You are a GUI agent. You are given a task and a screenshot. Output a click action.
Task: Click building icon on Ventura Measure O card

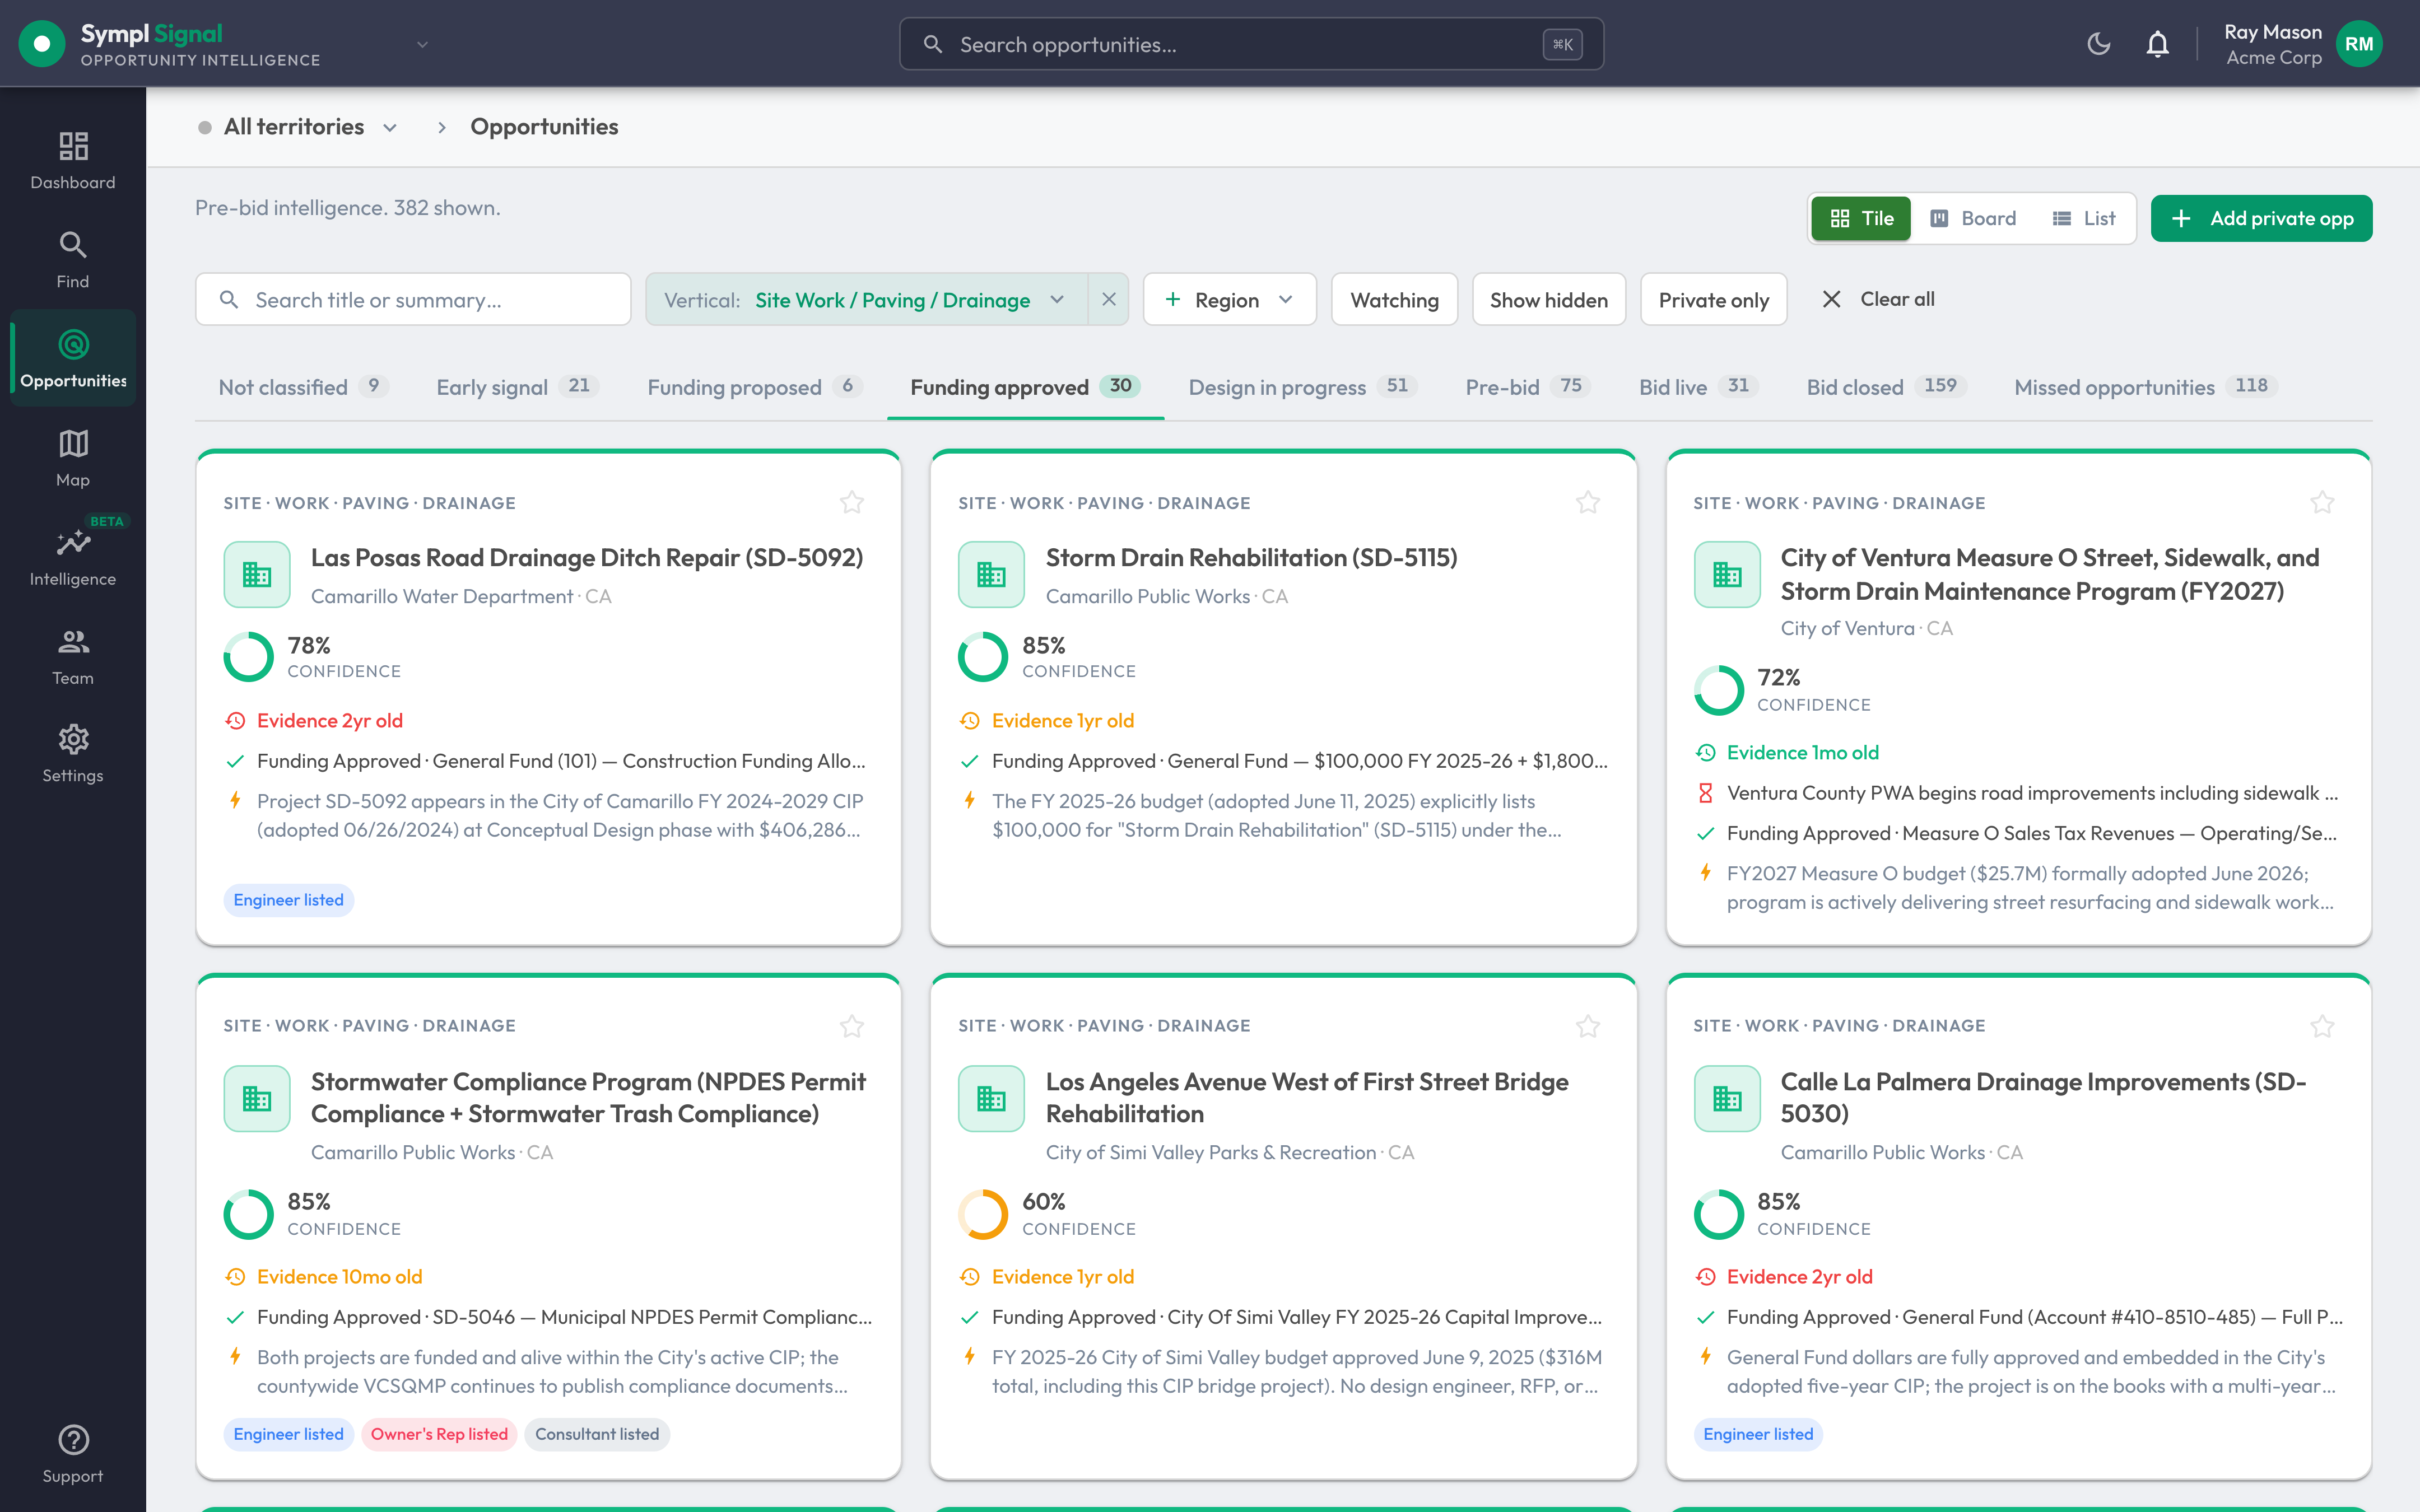(1727, 574)
